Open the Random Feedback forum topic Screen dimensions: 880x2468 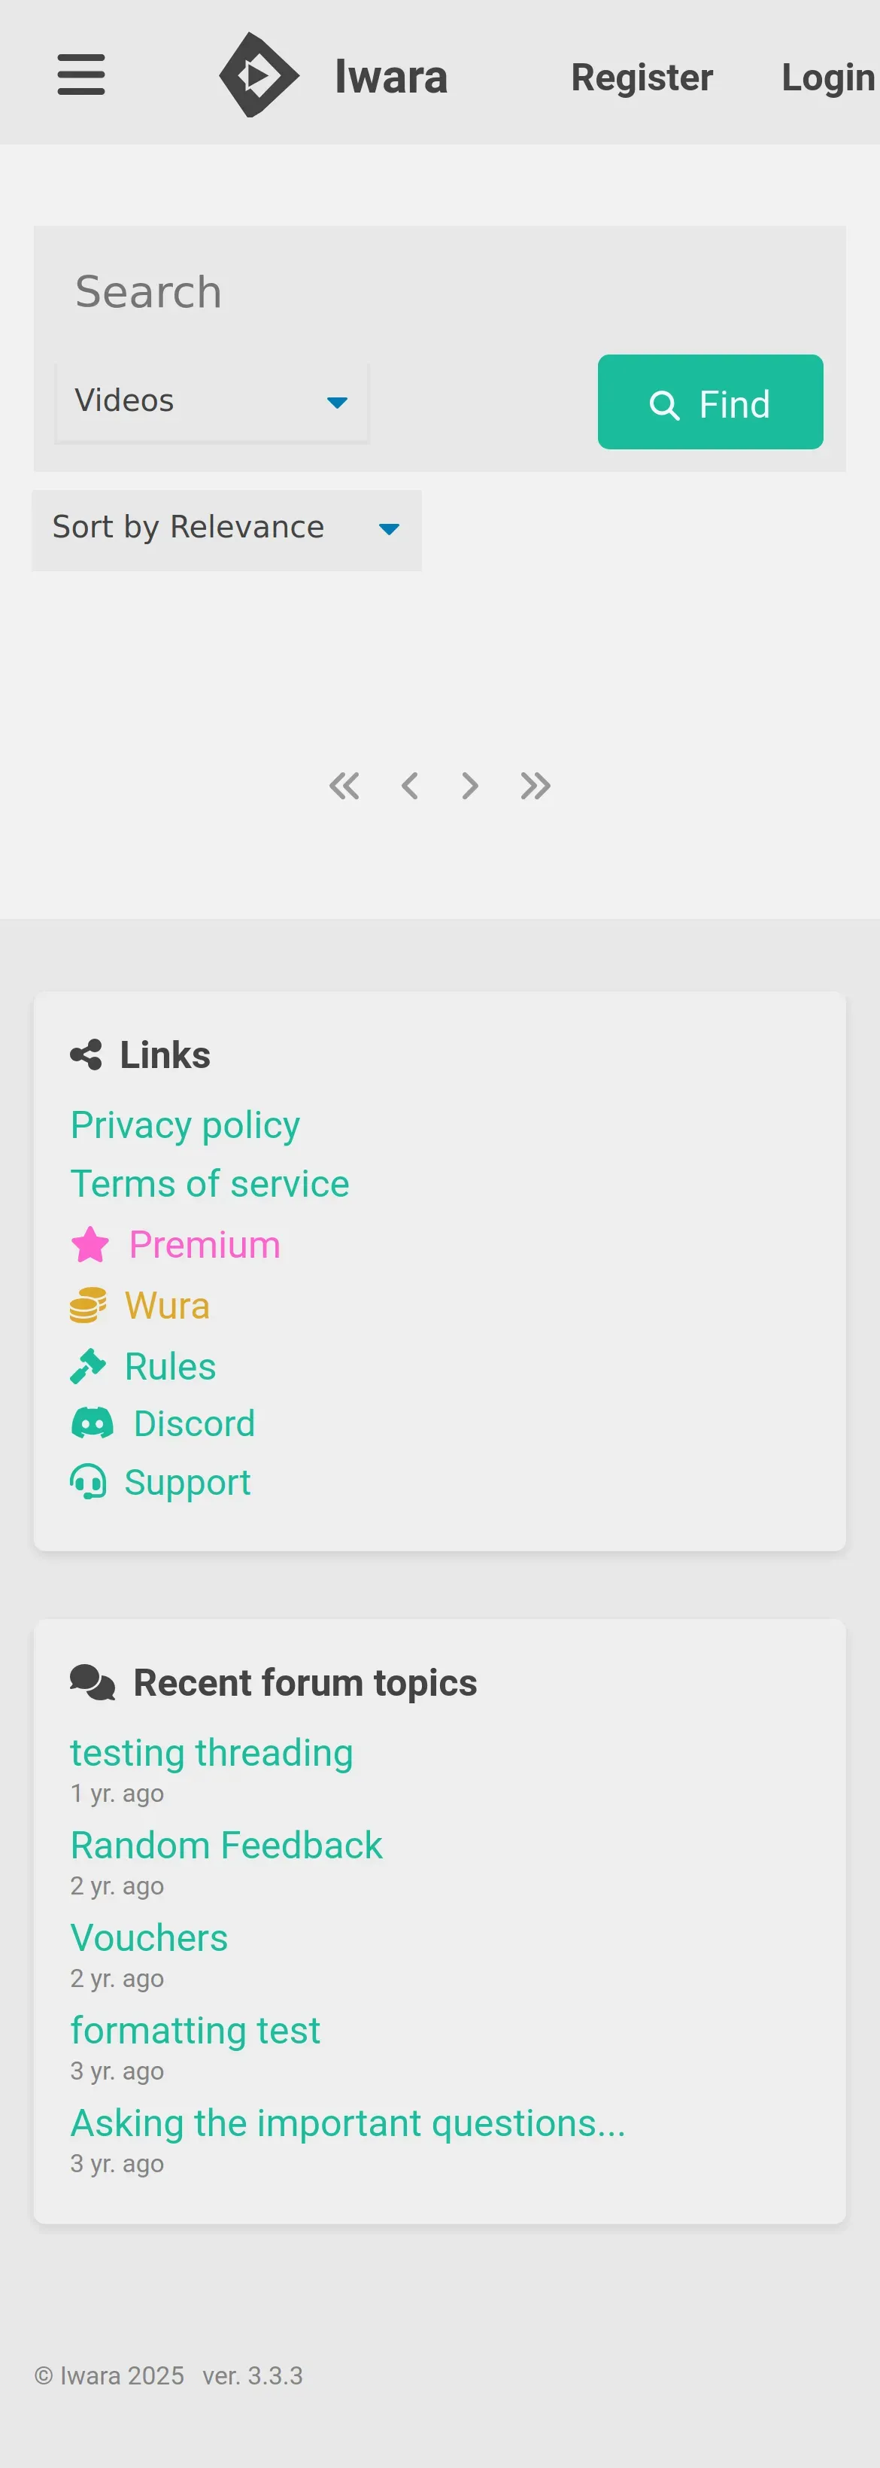click(226, 1846)
